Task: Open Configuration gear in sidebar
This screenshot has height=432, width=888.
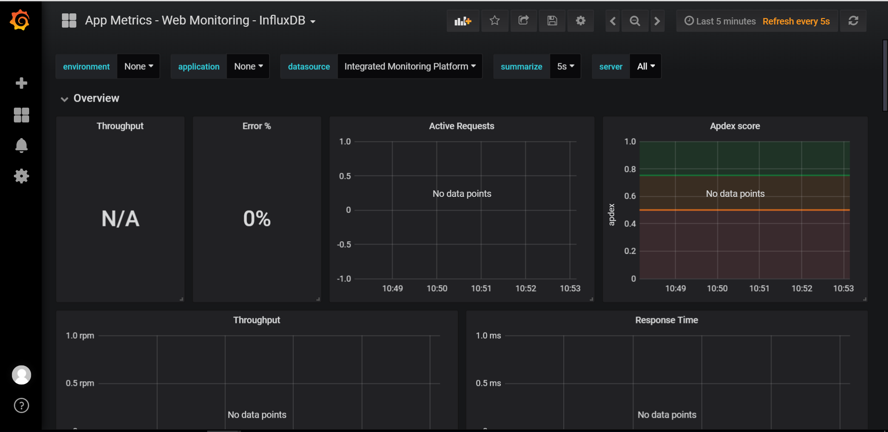Action: click(x=21, y=176)
